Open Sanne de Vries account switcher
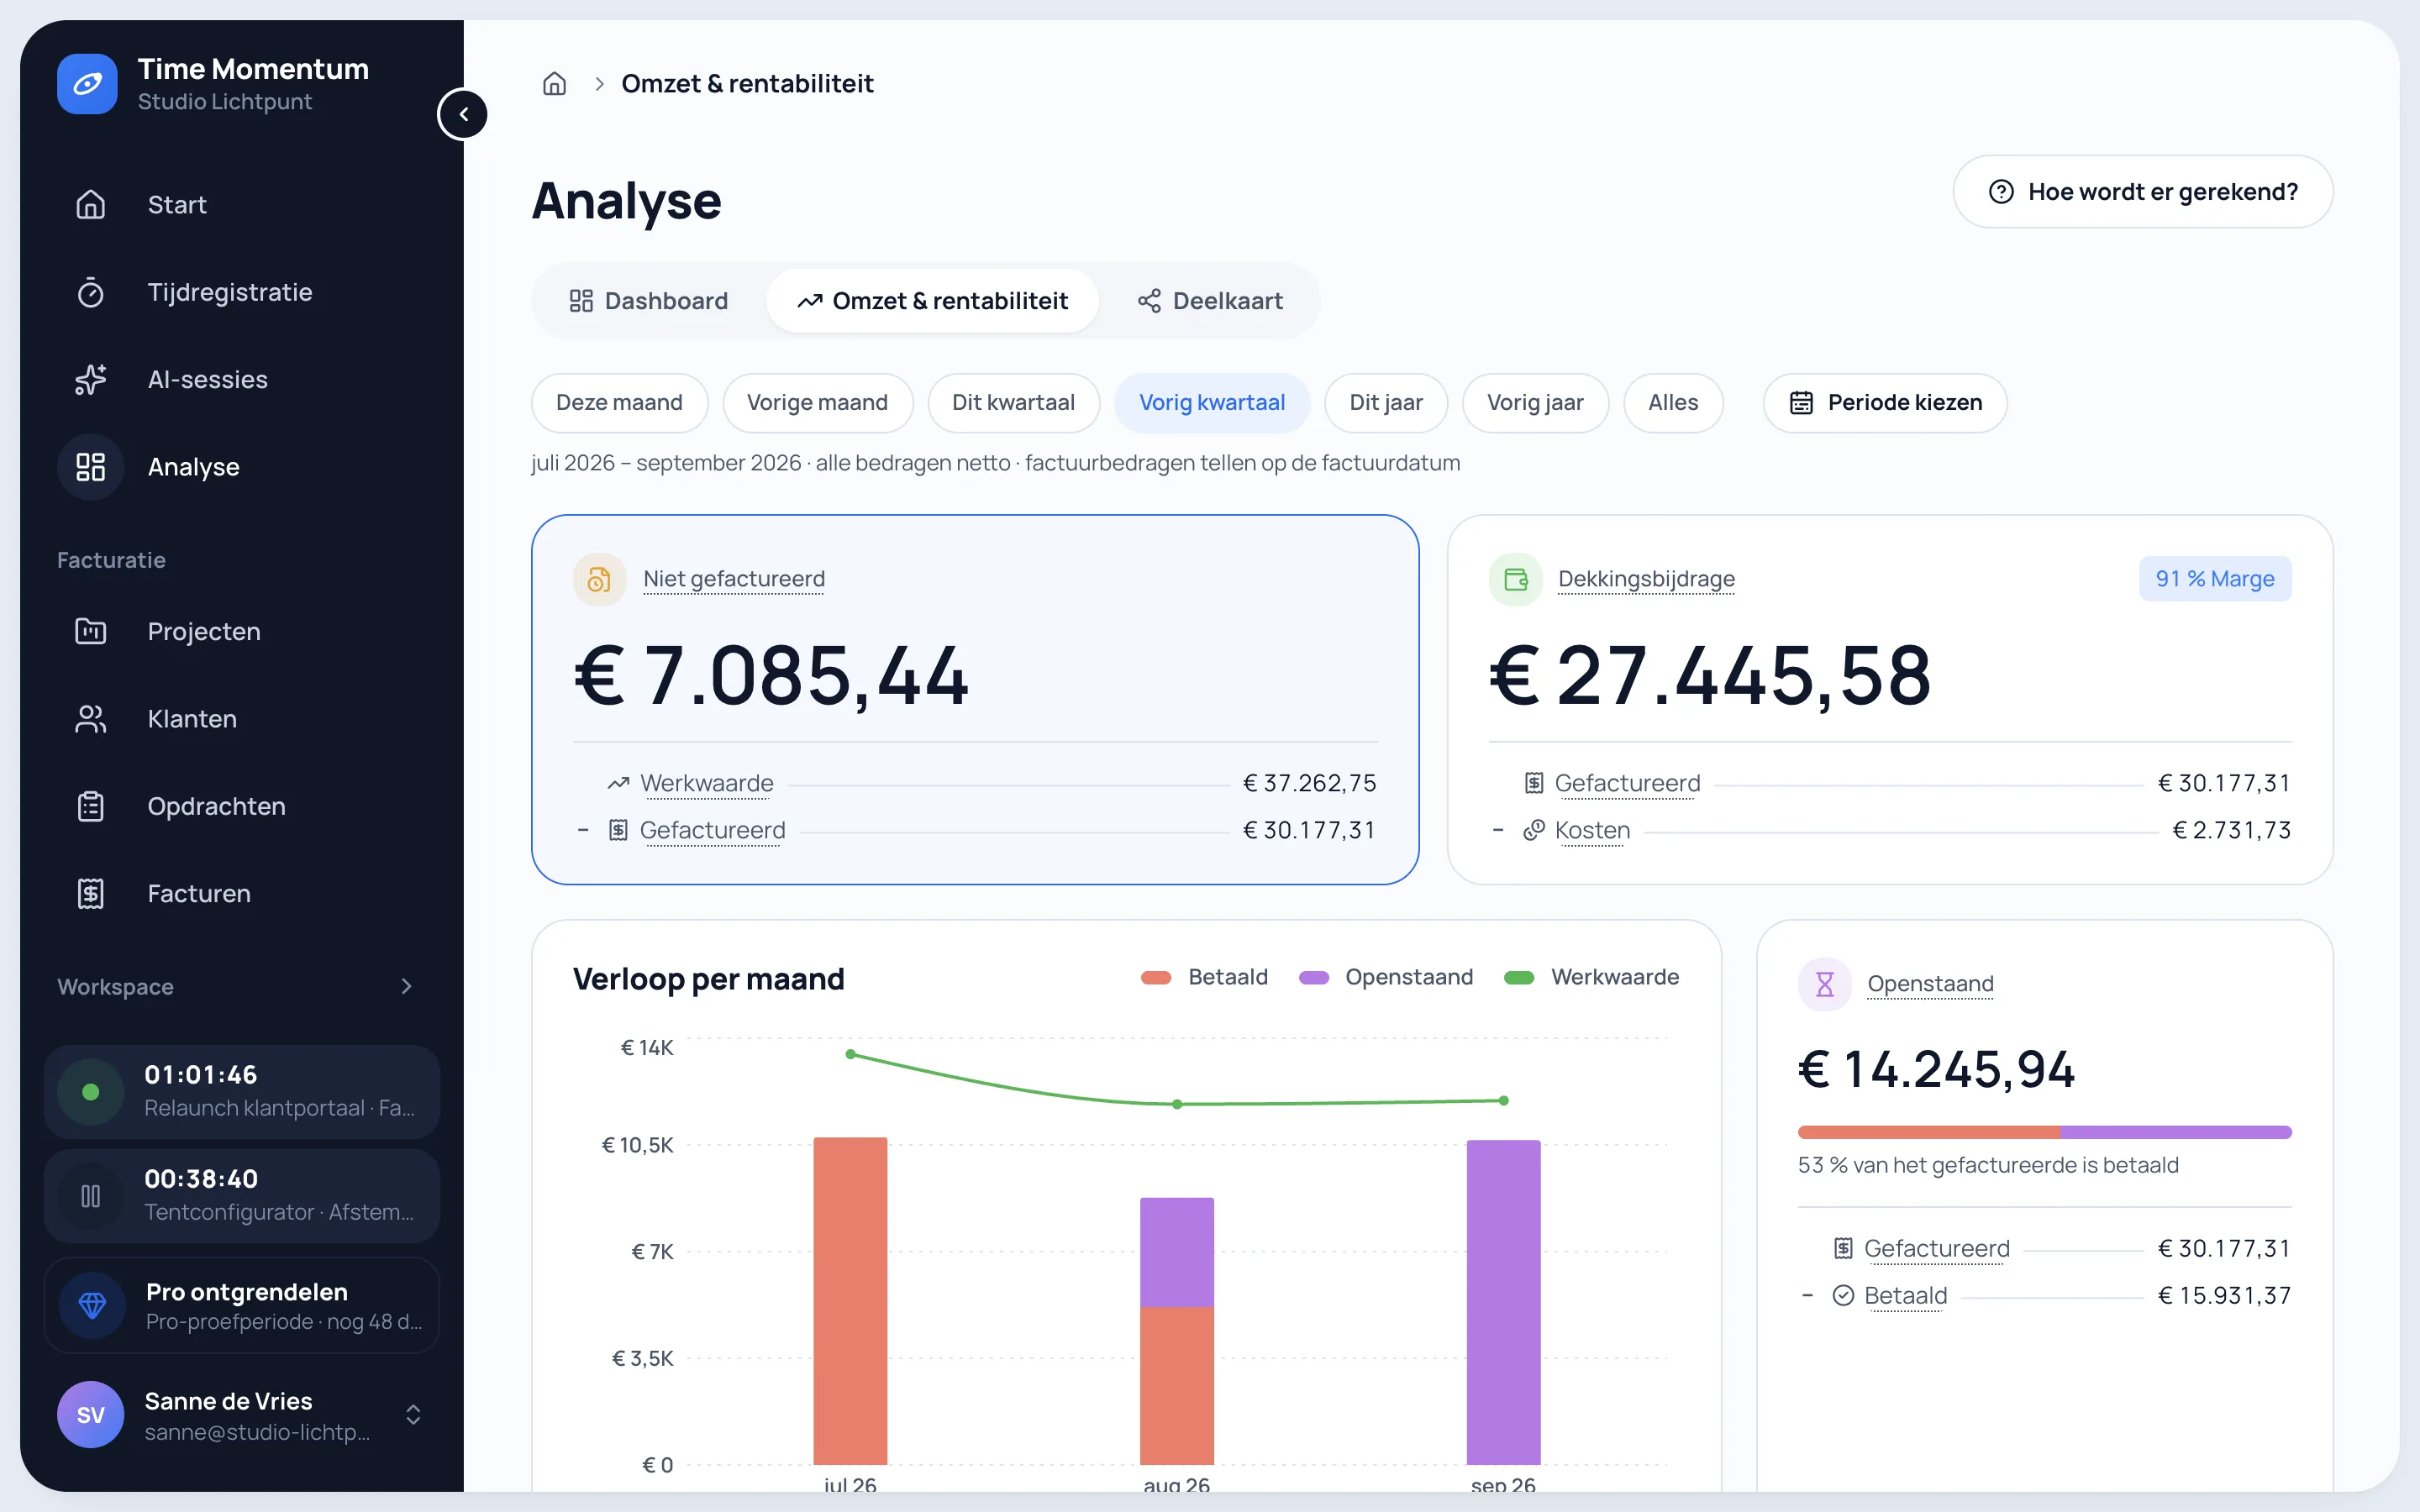 242,1414
